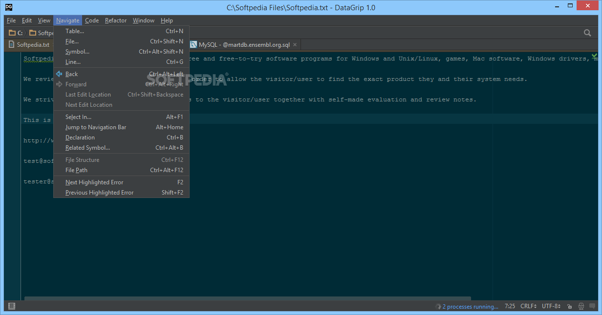
Task: Click the Search Everywhere magnifier icon
Action: (587, 33)
